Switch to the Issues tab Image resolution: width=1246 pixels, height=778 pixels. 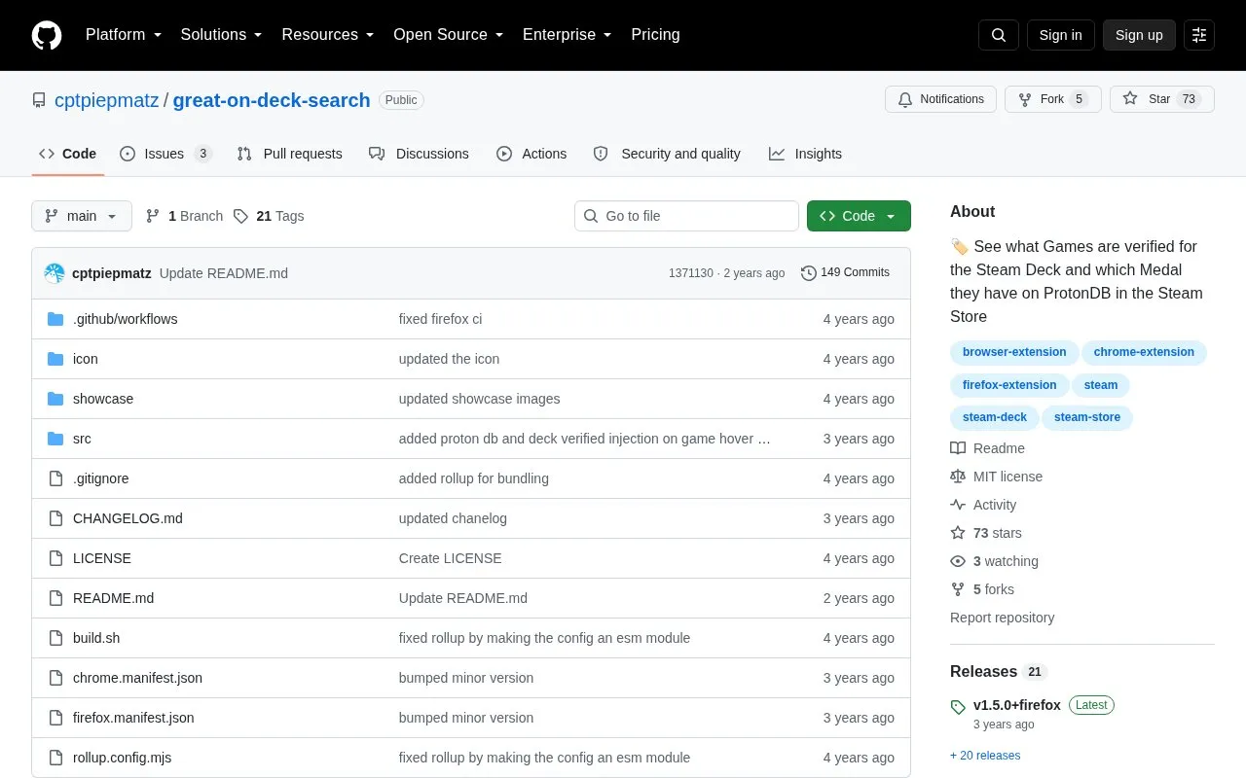(x=165, y=154)
